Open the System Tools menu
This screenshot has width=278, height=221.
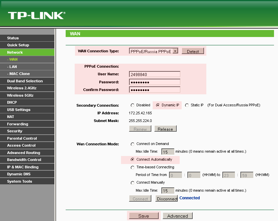pyautogui.click(x=20, y=181)
